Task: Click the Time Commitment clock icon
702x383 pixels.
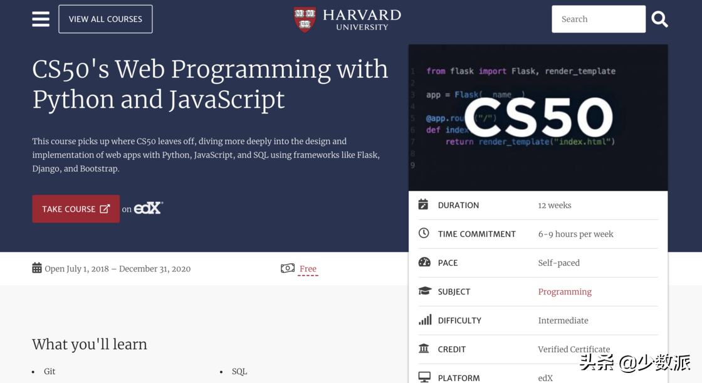Action: (x=424, y=233)
